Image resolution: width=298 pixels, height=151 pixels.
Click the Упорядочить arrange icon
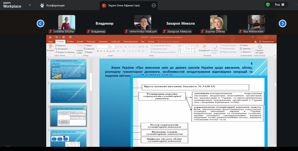[204, 47]
